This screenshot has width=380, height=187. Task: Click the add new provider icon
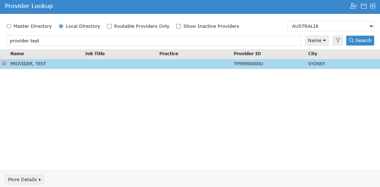(353, 6)
